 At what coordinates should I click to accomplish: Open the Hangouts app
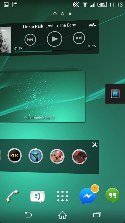112,196
